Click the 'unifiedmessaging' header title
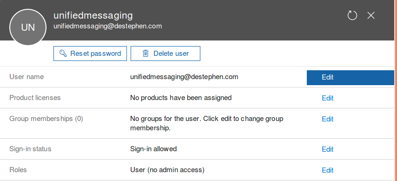Image resolution: width=397 pixels, height=181 pixels. [93, 15]
